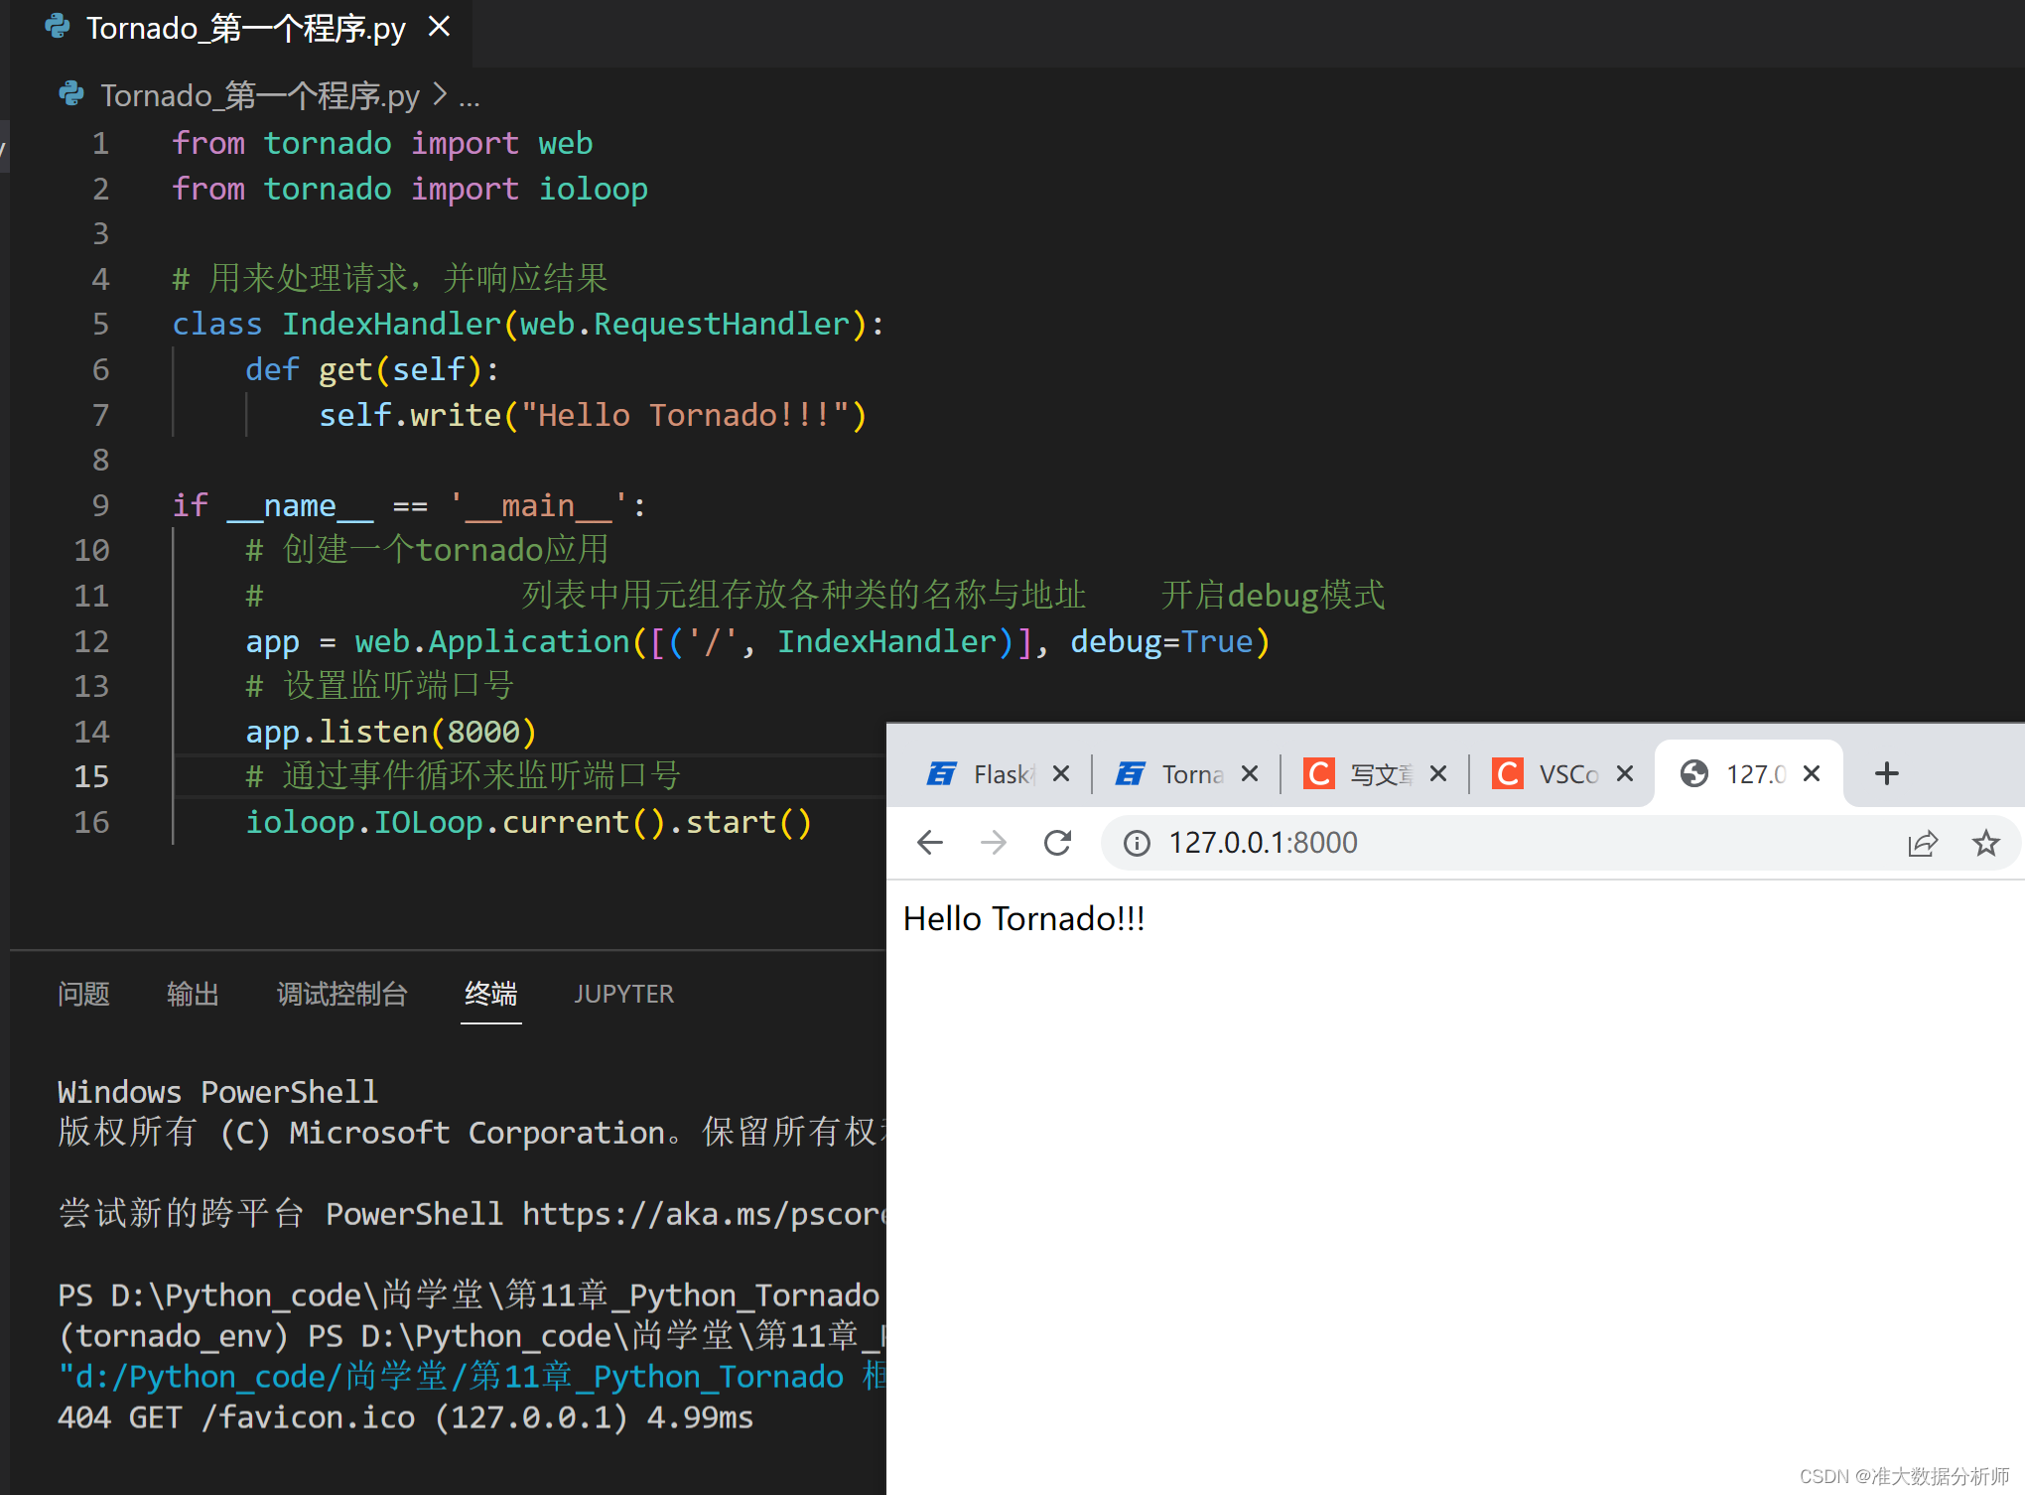Bookmark this page with star icon
This screenshot has width=2025, height=1495.
point(1986,843)
